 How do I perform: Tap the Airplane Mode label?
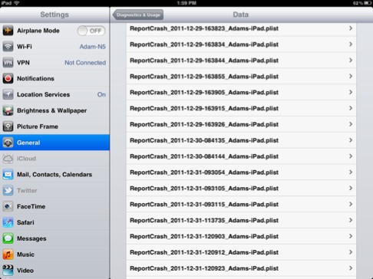pyautogui.click(x=38, y=31)
